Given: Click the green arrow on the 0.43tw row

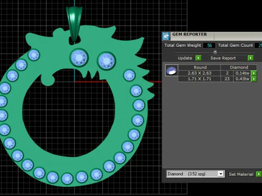Looking at the screenshot, I should click(254, 79).
